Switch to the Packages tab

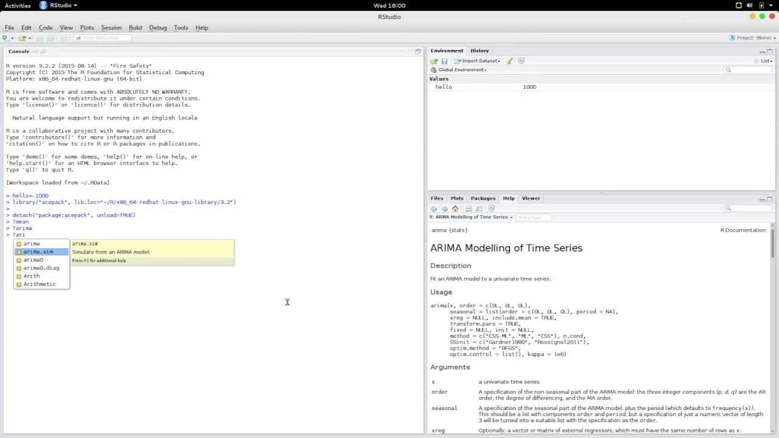click(x=483, y=198)
